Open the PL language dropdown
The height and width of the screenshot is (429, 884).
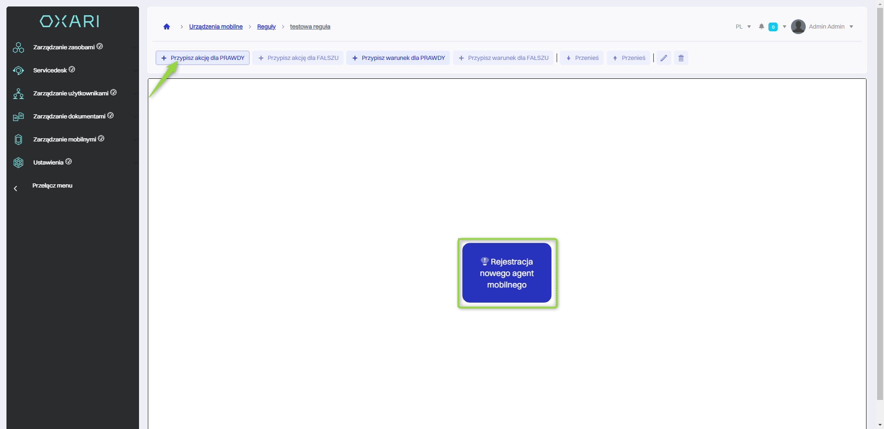[743, 27]
